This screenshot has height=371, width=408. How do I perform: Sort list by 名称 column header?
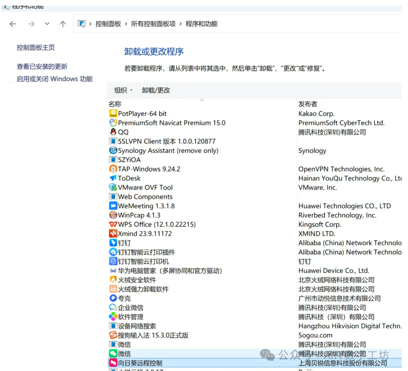pyautogui.click(x=115, y=104)
